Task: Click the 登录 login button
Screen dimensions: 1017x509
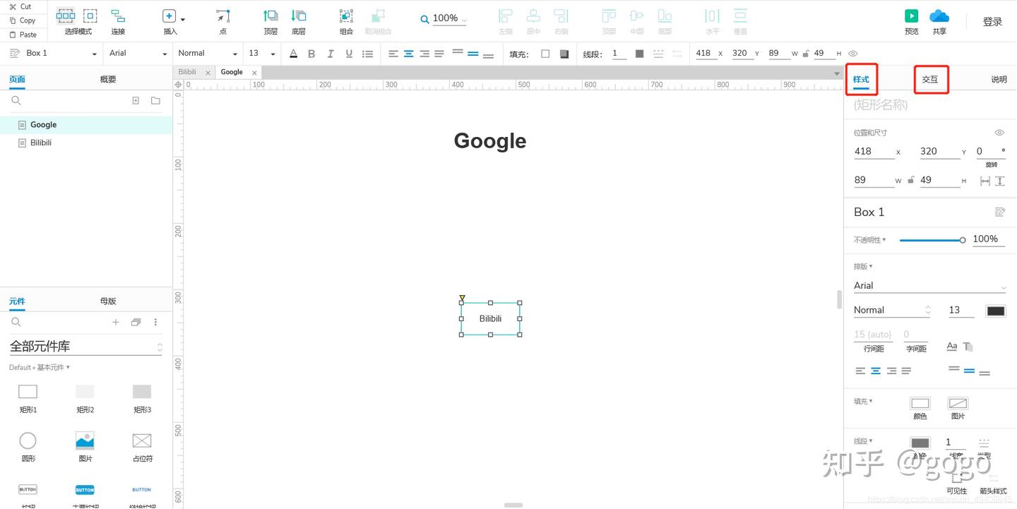Action: click(x=992, y=22)
